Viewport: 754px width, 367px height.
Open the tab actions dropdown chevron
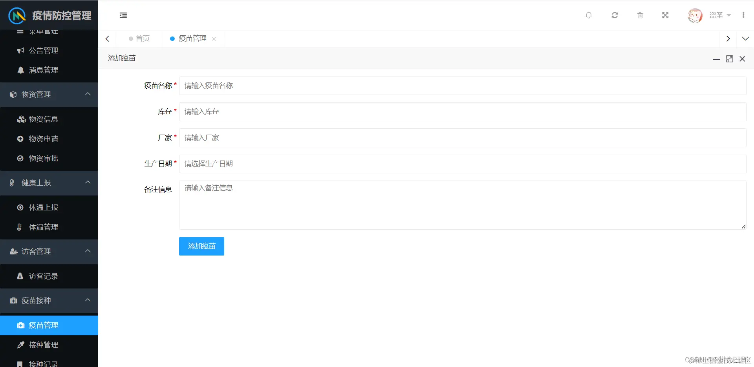745,38
